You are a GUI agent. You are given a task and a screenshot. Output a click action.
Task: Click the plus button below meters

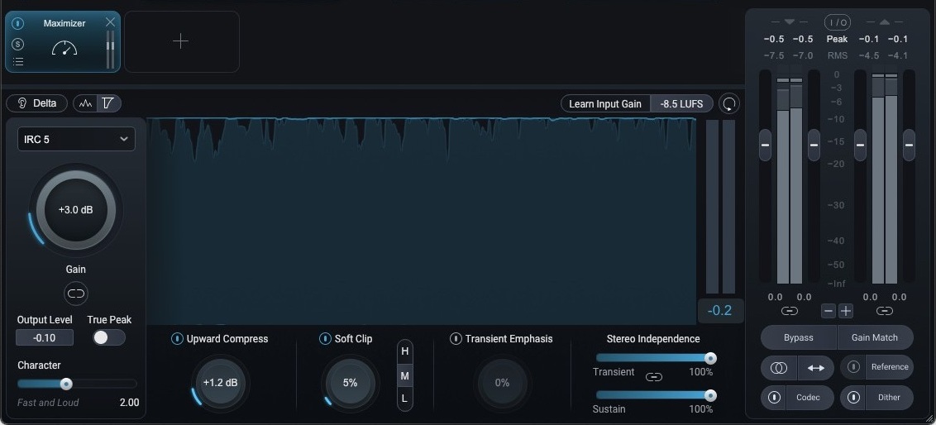click(x=846, y=311)
